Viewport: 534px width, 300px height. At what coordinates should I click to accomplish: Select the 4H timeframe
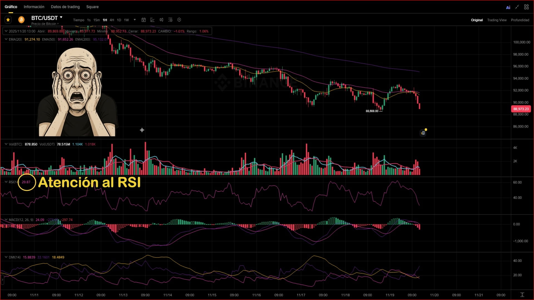click(x=112, y=20)
